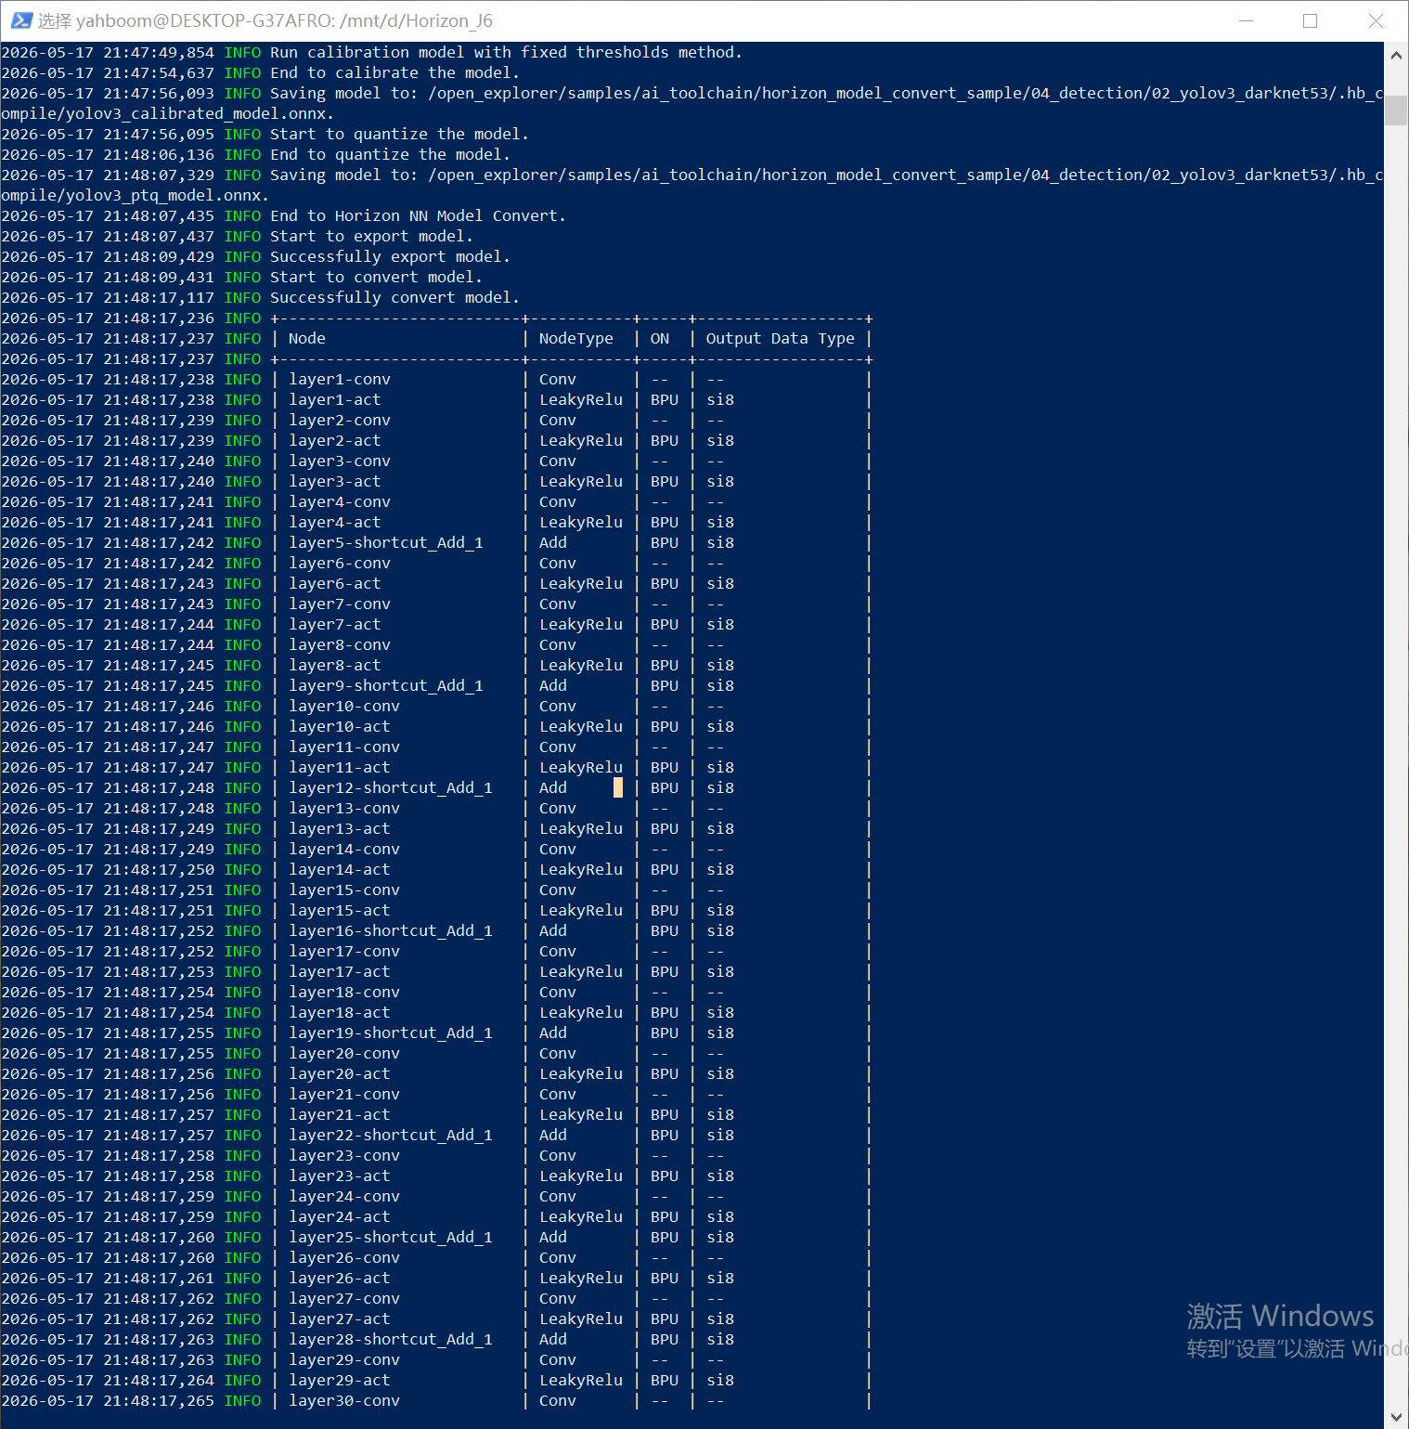Click the 'layer5-shortcut_Add_1' node name
The width and height of the screenshot is (1409, 1429).
click(386, 542)
